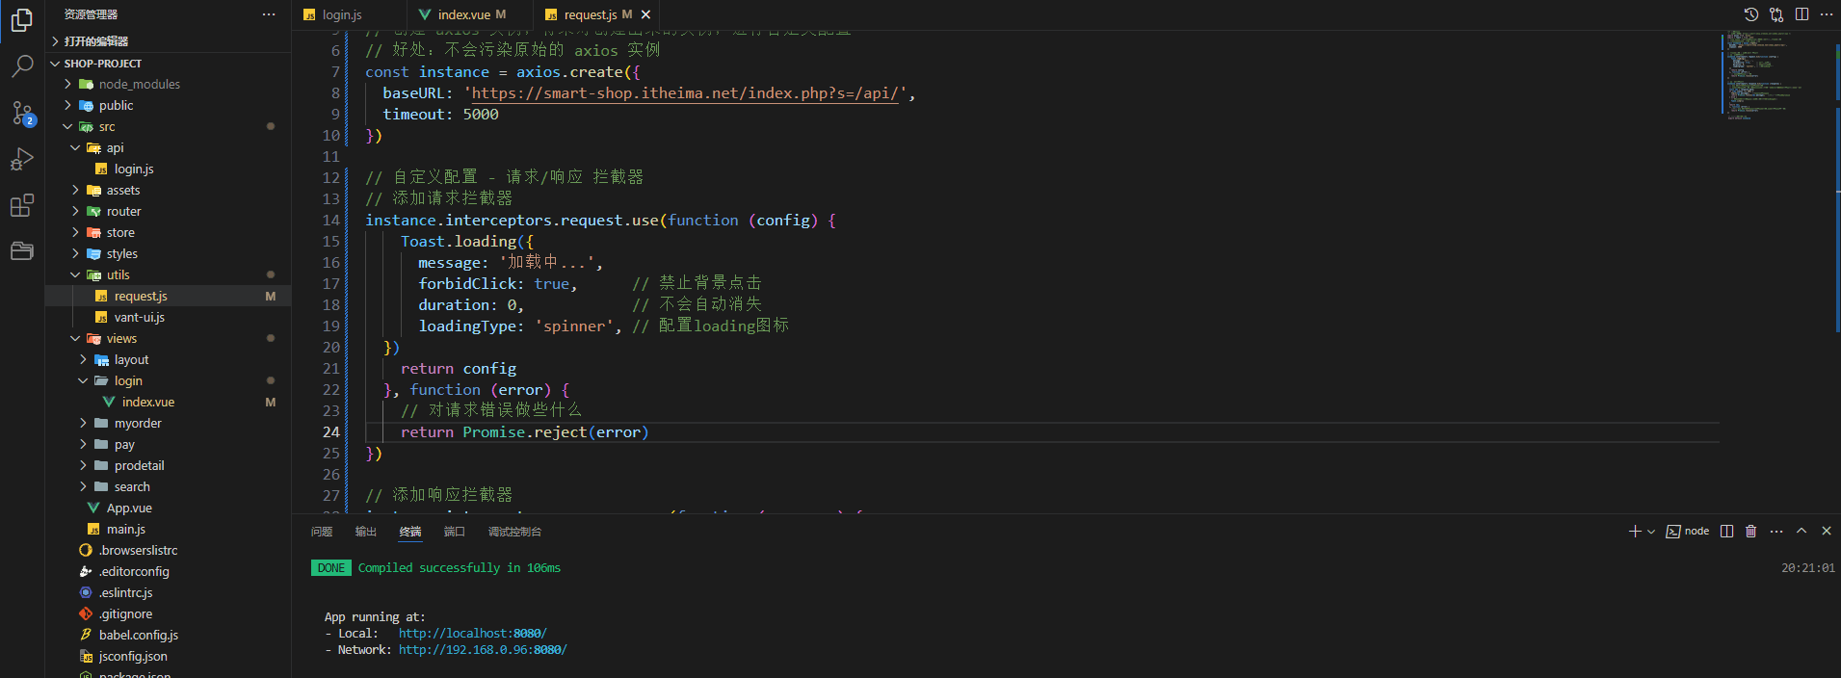Open App.vue file
This screenshot has height=678, width=1841.
(169, 508)
